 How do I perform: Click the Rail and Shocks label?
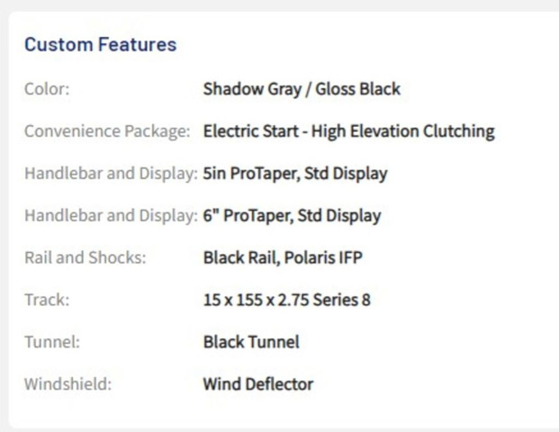pos(85,257)
